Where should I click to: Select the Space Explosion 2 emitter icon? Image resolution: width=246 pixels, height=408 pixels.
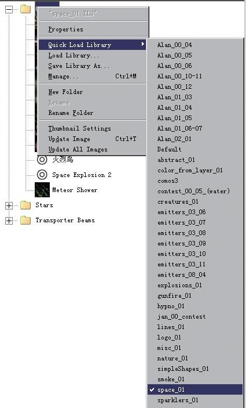pos(42,175)
